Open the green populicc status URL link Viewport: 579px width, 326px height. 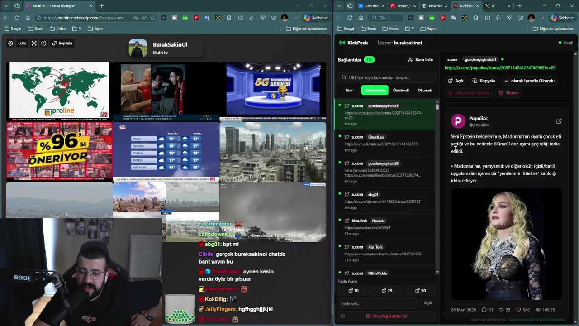coord(500,68)
